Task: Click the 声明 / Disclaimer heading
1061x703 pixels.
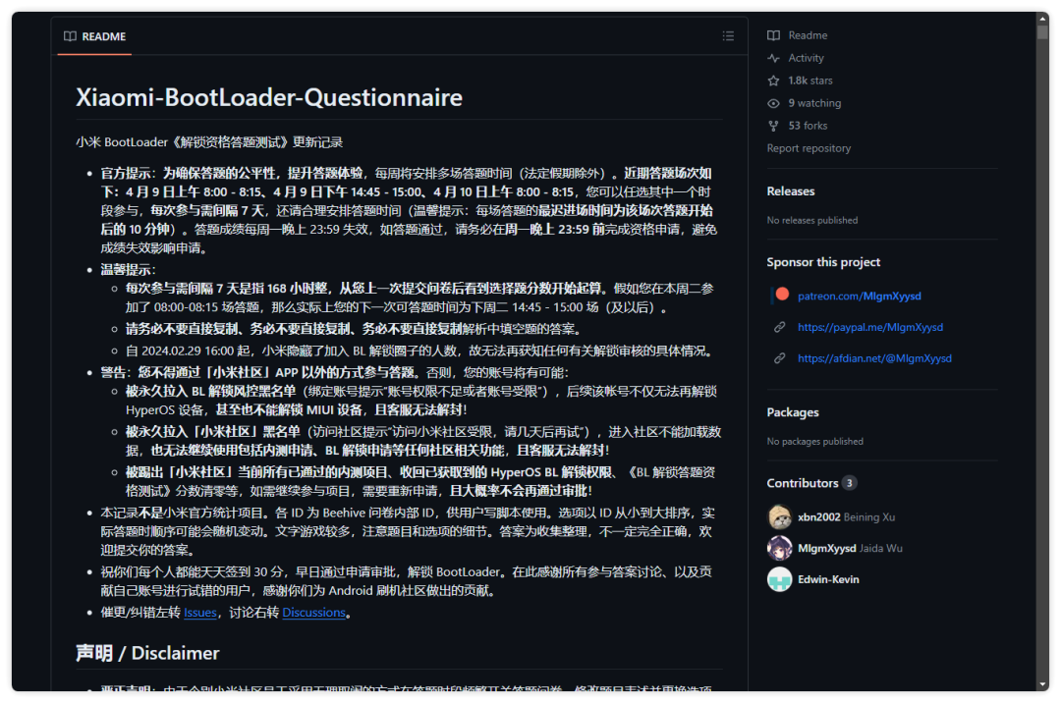Action: [x=147, y=653]
